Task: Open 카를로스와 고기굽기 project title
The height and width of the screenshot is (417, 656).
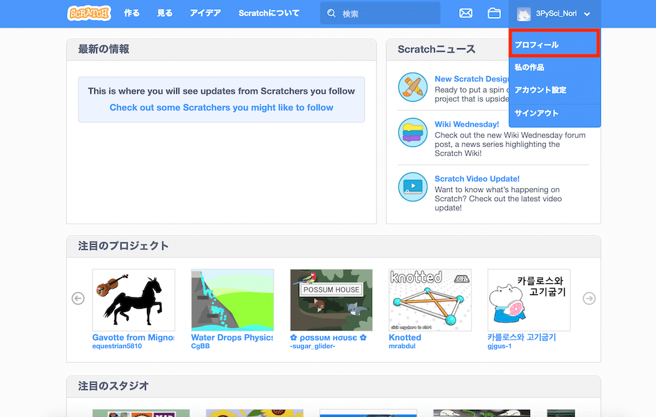Action: 522,337
